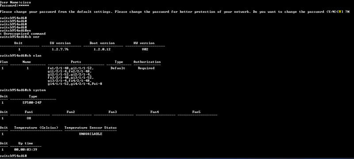Click the 'Fan2' column header
The image size is (354, 159).
tap(71, 112)
